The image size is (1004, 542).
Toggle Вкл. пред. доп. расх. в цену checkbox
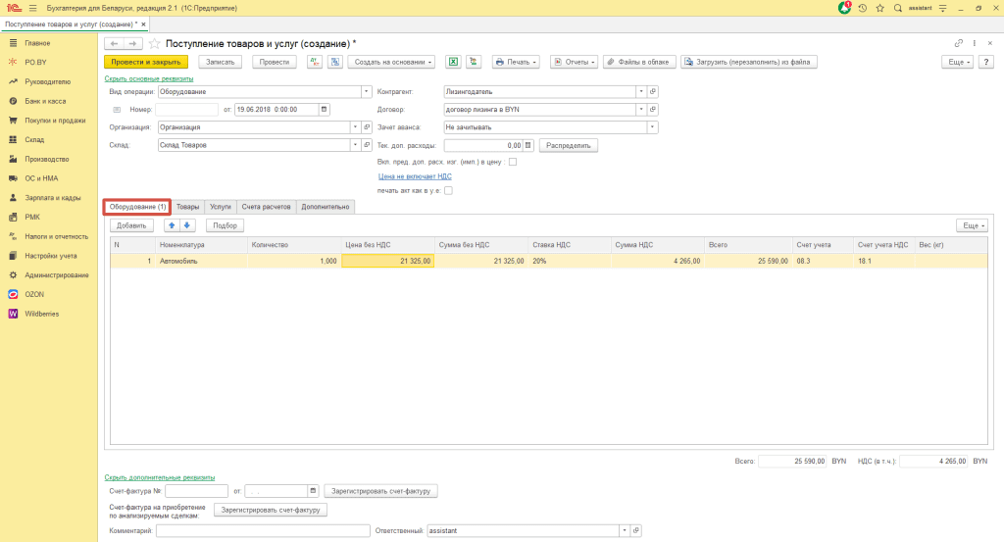click(513, 162)
